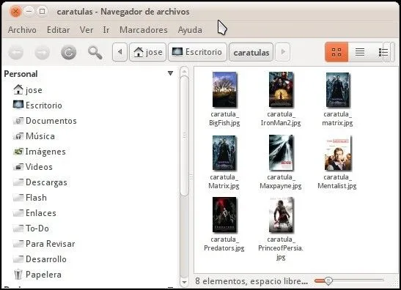The height and width of the screenshot is (290, 401).
Task: Select caratula_BigFish.jpg thumbnail
Action: (224, 89)
